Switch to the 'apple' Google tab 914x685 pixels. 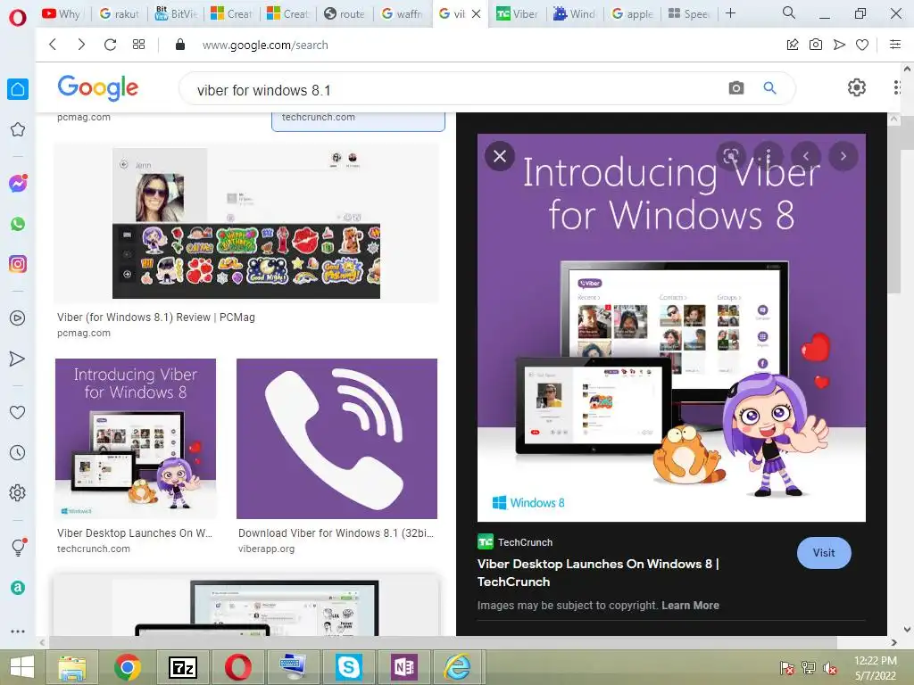633,13
